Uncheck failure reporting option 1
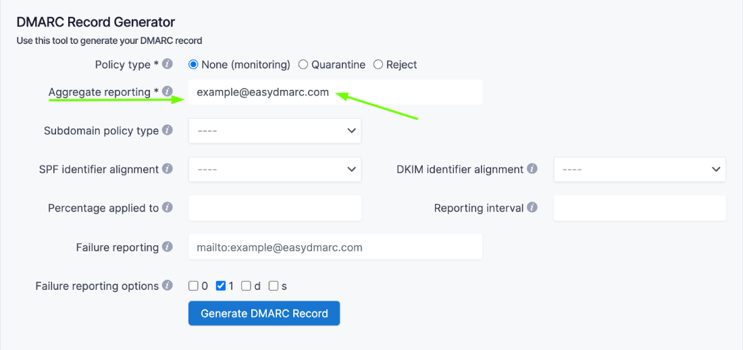 [221, 286]
